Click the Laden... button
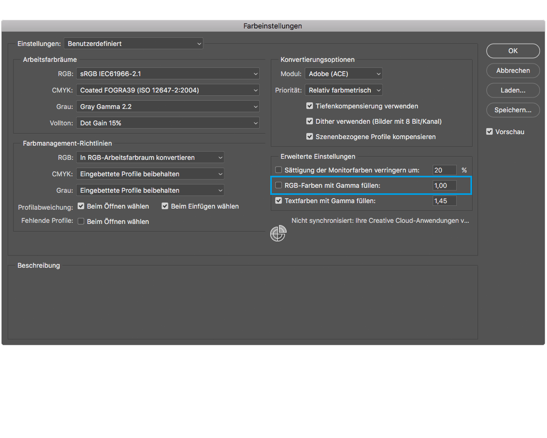Image resolution: width=547 pixels, height=438 pixels. point(513,90)
